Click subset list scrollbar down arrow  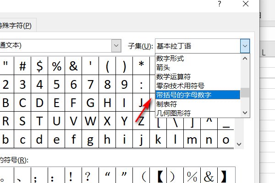click(245, 113)
